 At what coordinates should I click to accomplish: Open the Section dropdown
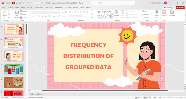[x=24, y=18]
